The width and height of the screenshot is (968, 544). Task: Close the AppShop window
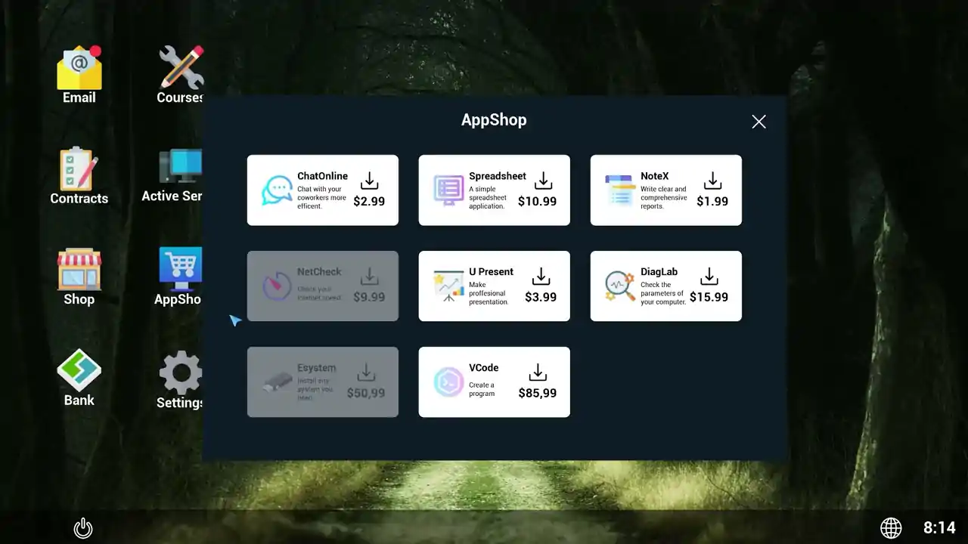tap(759, 122)
